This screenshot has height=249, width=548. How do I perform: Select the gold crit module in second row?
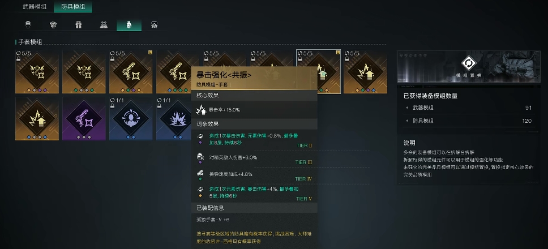(x=37, y=119)
